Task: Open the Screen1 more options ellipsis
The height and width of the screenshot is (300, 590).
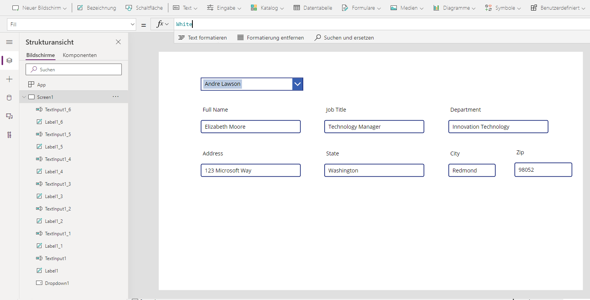Action: (x=116, y=97)
